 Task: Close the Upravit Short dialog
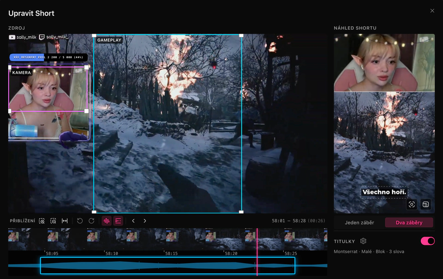pos(432,11)
